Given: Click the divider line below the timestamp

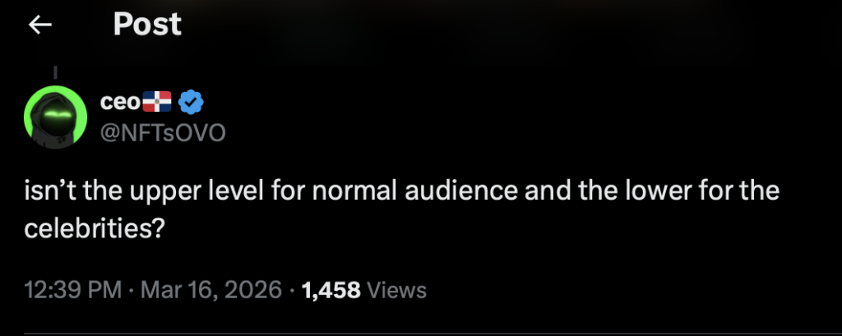Looking at the screenshot, I should 421,334.
